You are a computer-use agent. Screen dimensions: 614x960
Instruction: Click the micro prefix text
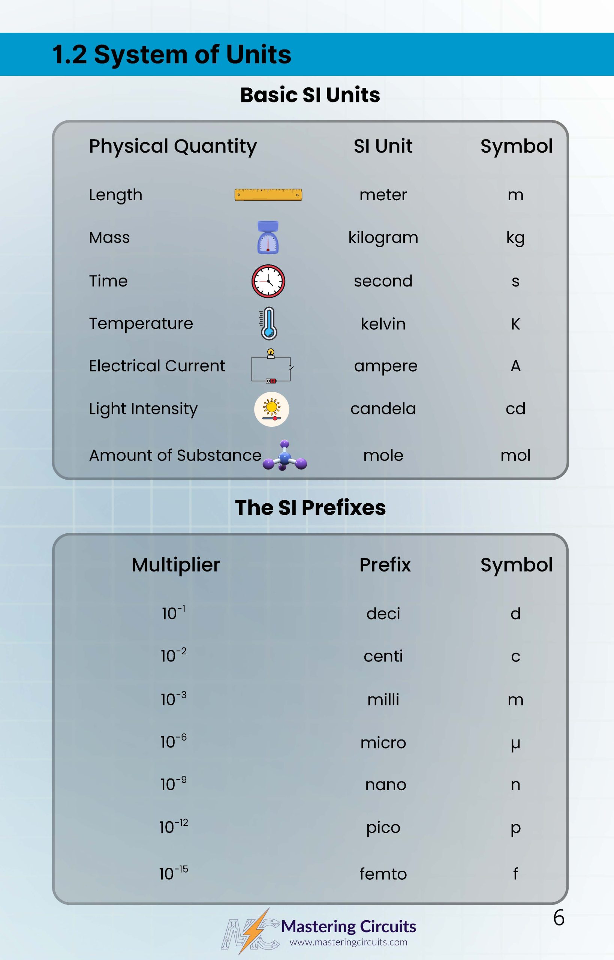(383, 742)
